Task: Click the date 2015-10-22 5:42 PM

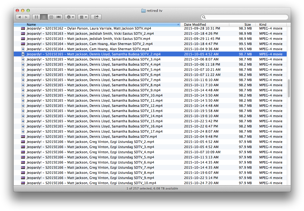Action: pyautogui.click(x=201, y=121)
